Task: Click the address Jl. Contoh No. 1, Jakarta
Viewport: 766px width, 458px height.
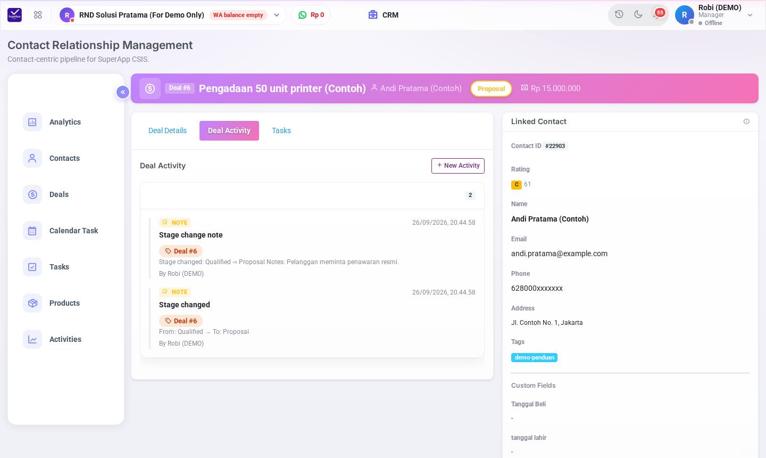Action: pyautogui.click(x=547, y=323)
